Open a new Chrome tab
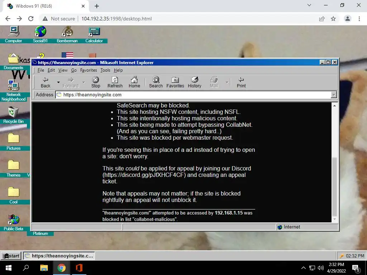The height and width of the screenshot is (275, 367). coord(97,6)
